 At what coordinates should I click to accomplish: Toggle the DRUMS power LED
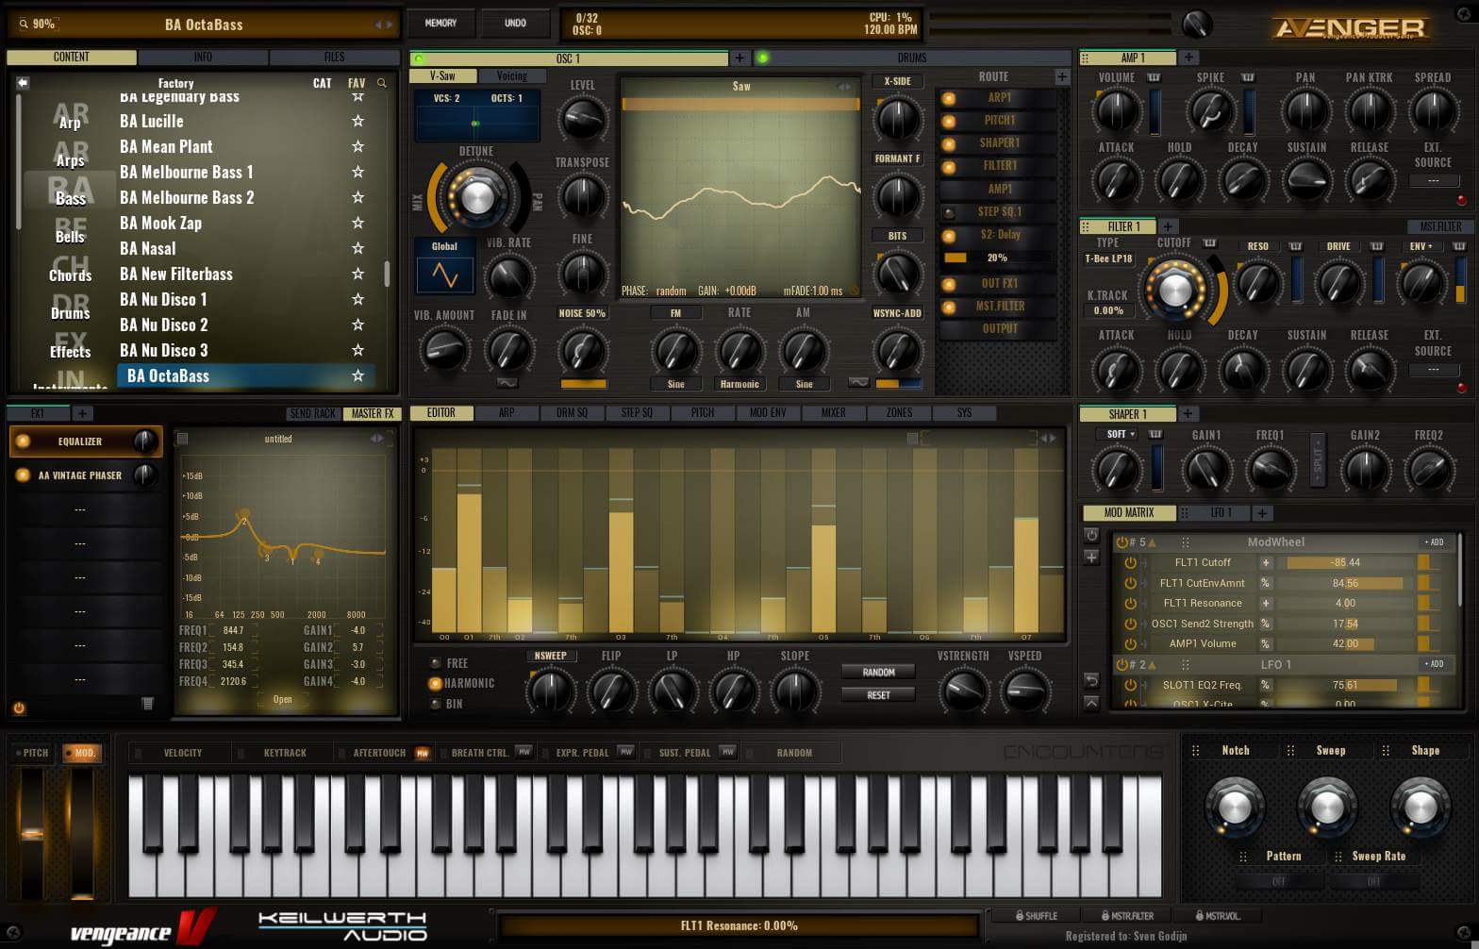click(x=763, y=58)
